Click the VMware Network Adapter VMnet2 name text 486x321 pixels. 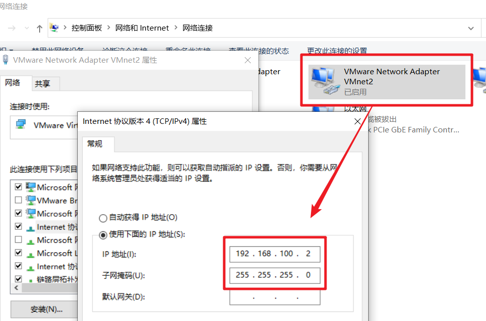point(392,77)
